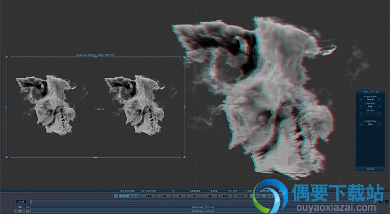
Task: Open the Channels RGB dropdown
Action: tap(370, 106)
